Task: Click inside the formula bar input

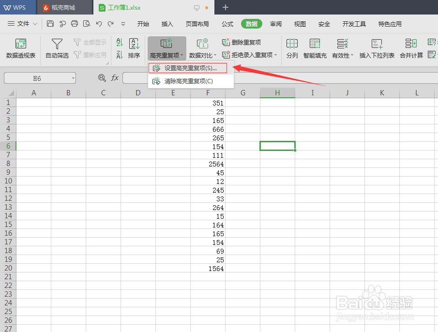Action: click(280, 78)
